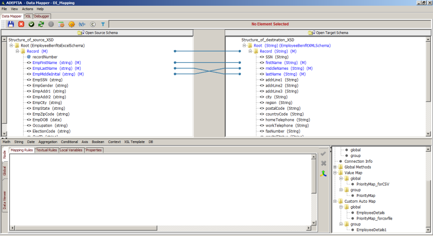Switch to the Debugger tab
This screenshot has width=433, height=236.
pos(41,16)
